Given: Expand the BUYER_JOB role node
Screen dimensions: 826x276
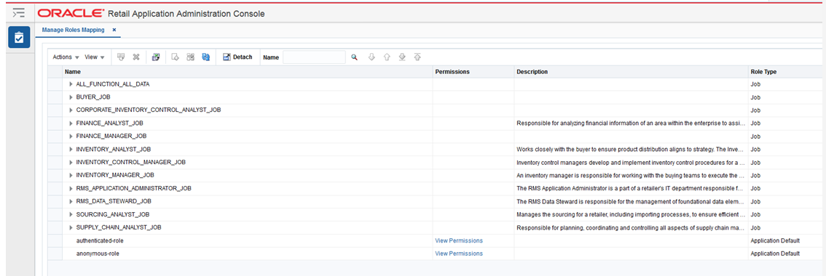Looking at the screenshot, I should pyautogui.click(x=71, y=97).
